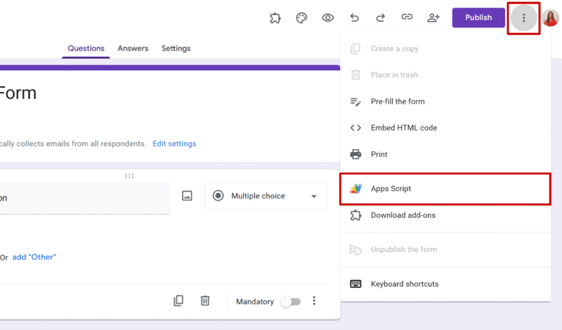This screenshot has height=330, width=562.
Task: Switch to the Settings tab
Action: coord(176,48)
